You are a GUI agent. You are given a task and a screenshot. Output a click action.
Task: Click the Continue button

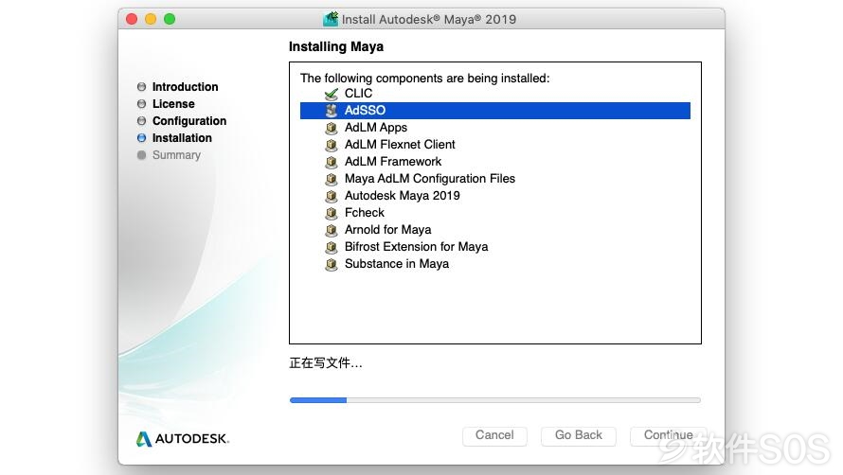[x=669, y=435]
